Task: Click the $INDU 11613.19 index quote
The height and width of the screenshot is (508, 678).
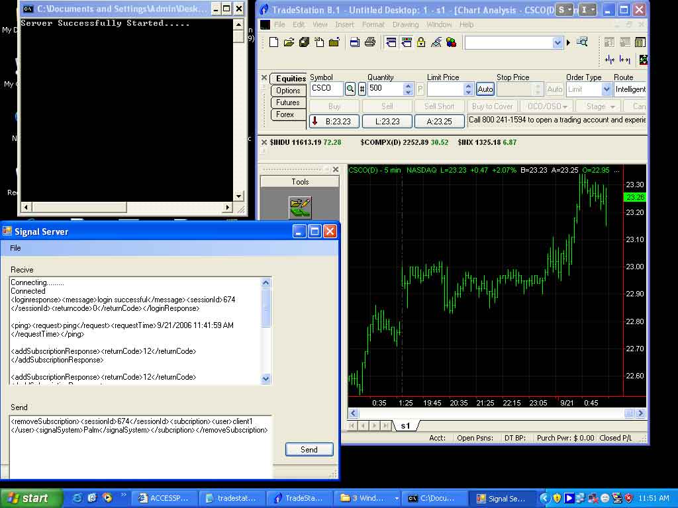Action: point(305,142)
